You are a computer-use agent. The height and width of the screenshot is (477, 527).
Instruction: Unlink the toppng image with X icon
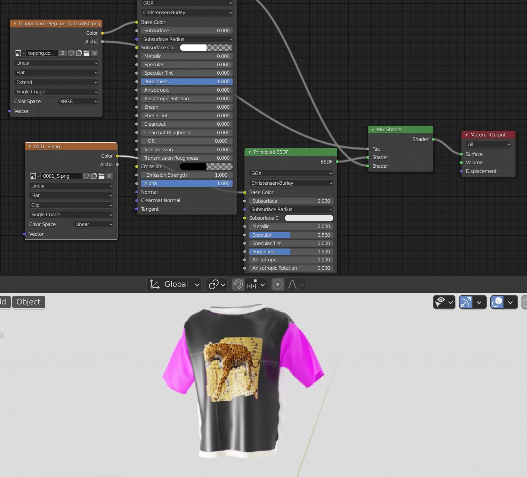point(94,53)
